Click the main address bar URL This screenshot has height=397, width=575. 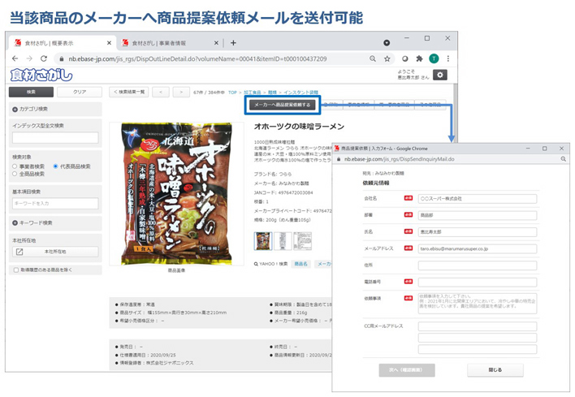pos(197,58)
